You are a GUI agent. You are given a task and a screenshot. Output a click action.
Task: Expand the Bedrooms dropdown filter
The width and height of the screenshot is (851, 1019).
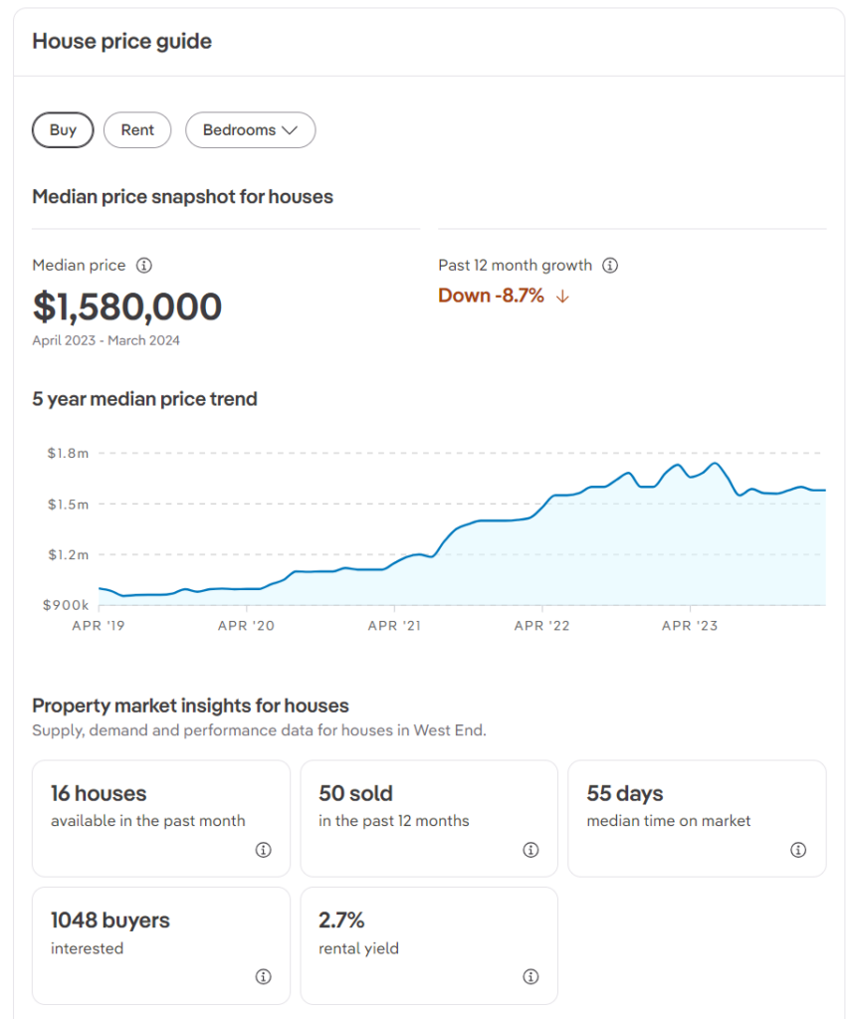pyautogui.click(x=250, y=130)
